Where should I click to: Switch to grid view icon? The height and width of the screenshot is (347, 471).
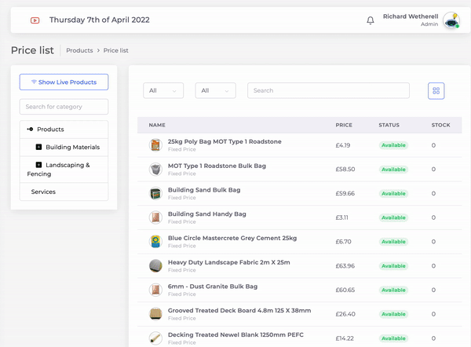pyautogui.click(x=436, y=91)
